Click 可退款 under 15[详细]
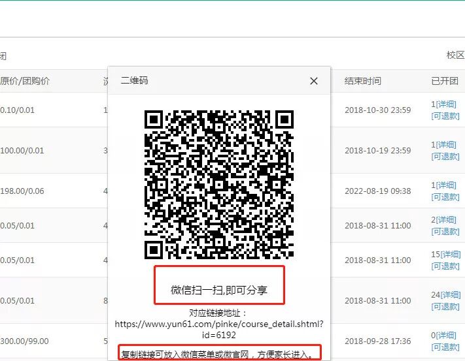465x361 pixels. [x=445, y=266]
